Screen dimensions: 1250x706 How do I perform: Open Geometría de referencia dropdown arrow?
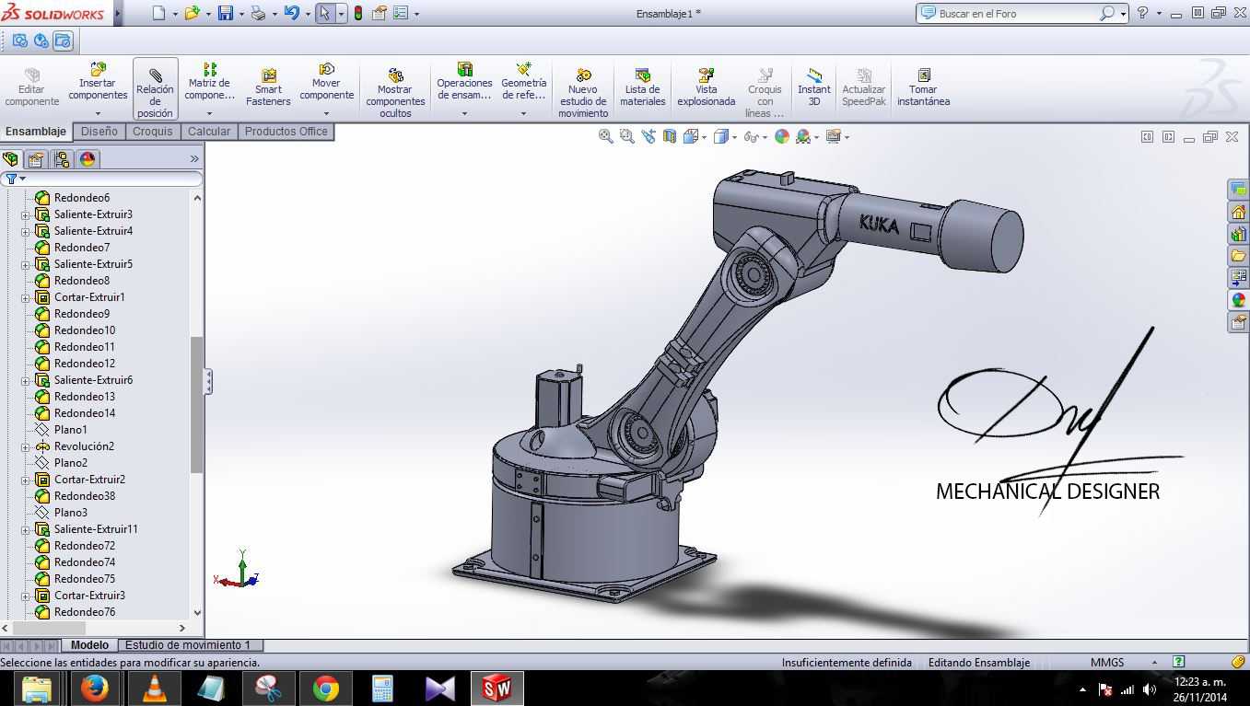coord(523,113)
